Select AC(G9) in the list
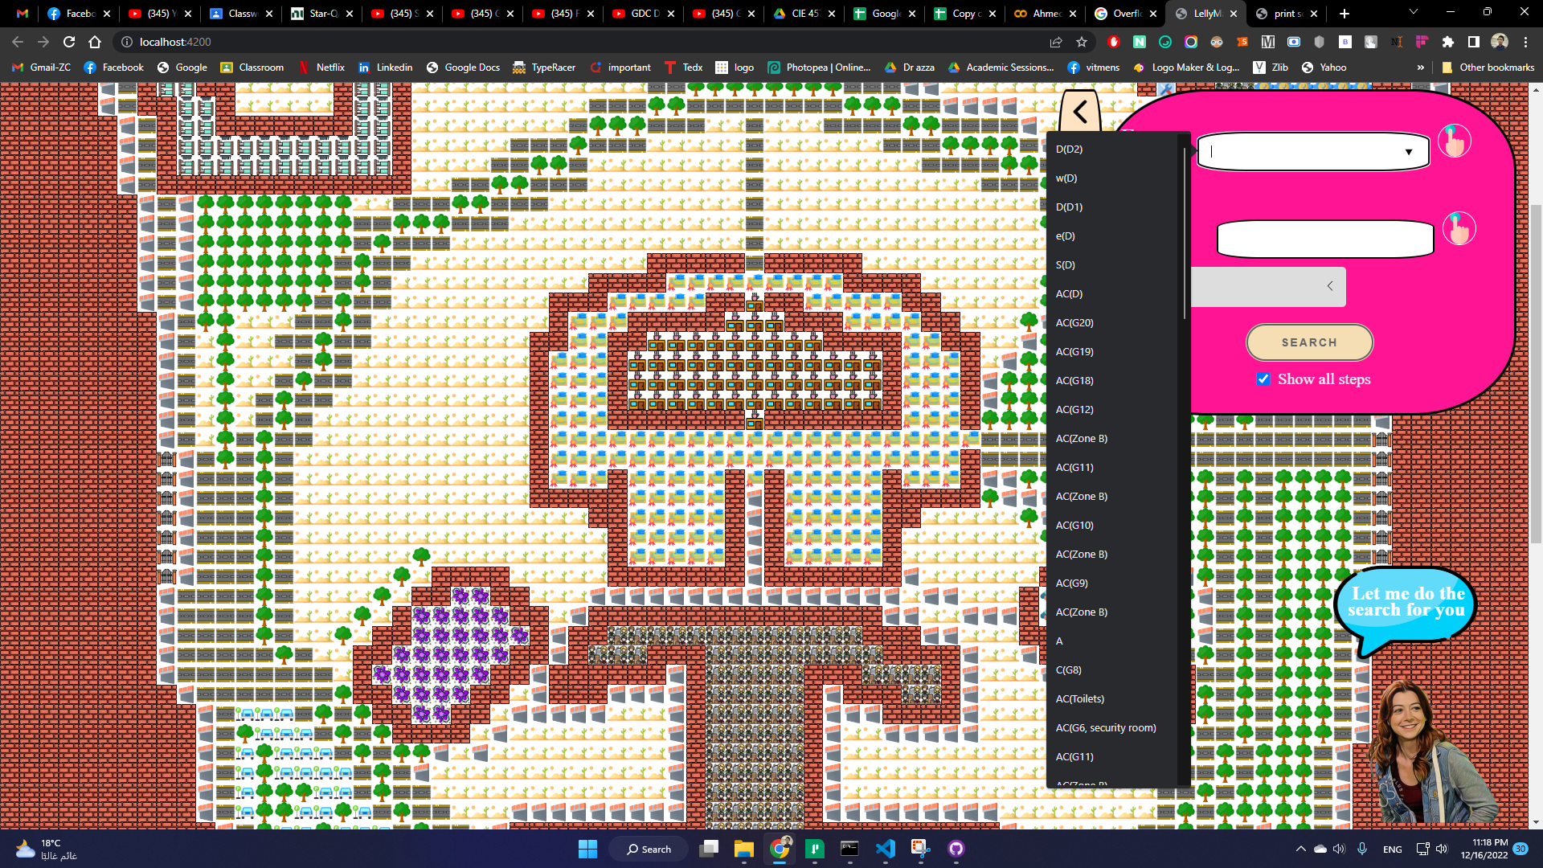1543x868 pixels. 1113,583
